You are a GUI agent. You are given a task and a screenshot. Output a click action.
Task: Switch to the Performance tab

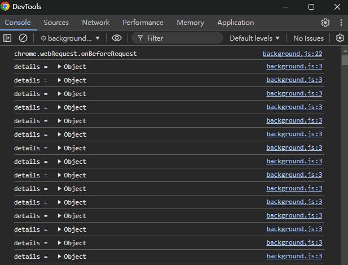143,23
